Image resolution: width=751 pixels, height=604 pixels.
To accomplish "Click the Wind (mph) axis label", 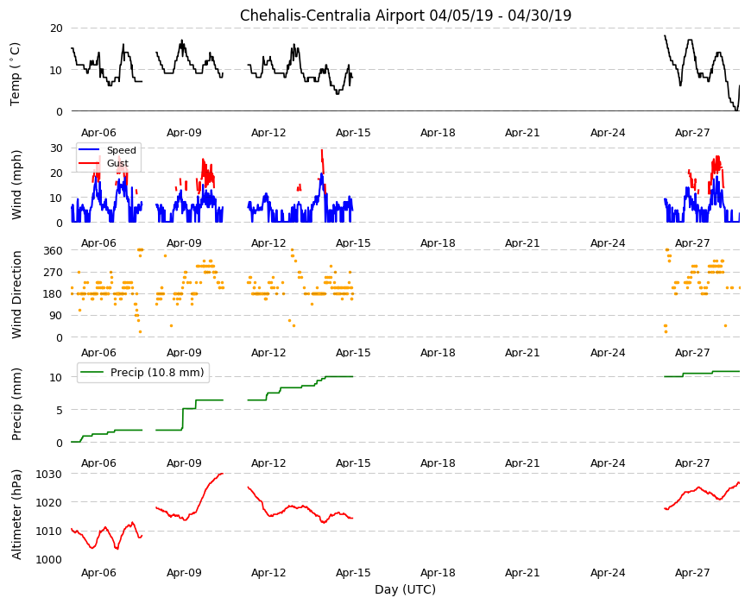I will tap(16, 186).
